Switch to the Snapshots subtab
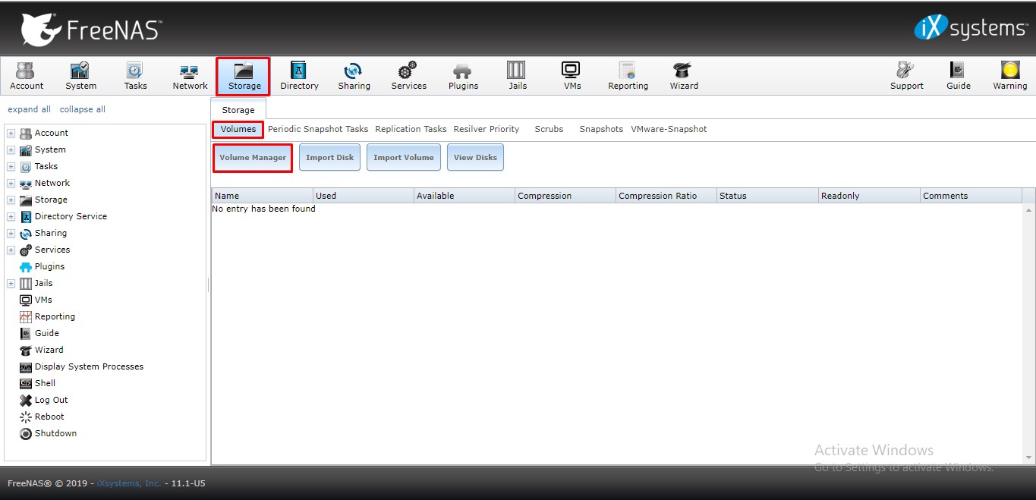 pyautogui.click(x=601, y=129)
